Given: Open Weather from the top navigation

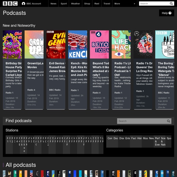Looking at the screenshot, I should click(x=76, y=4).
